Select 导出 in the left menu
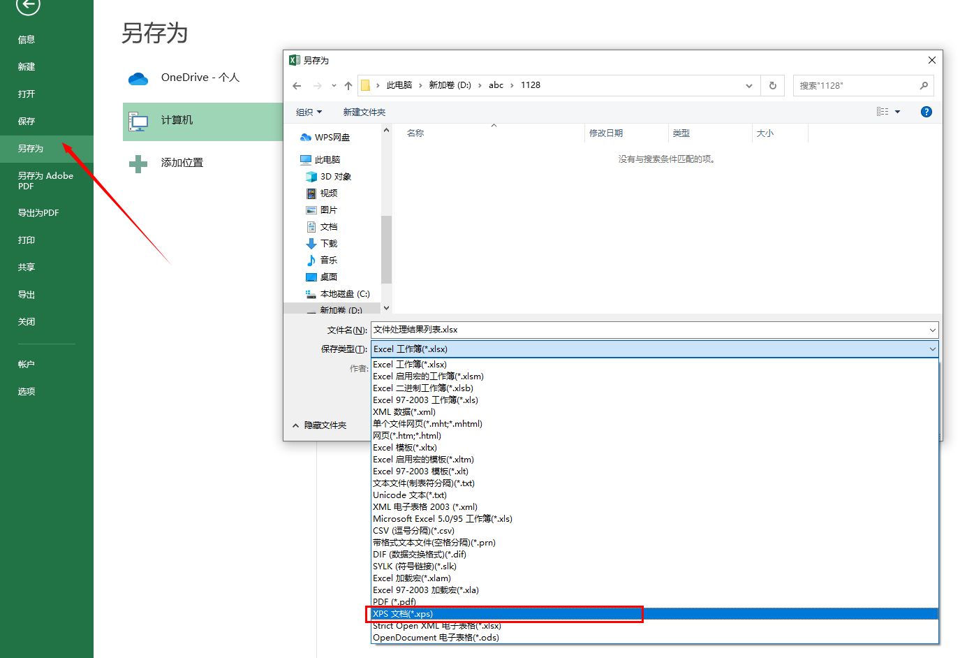Screen dimensions: 967x658 coord(26,294)
